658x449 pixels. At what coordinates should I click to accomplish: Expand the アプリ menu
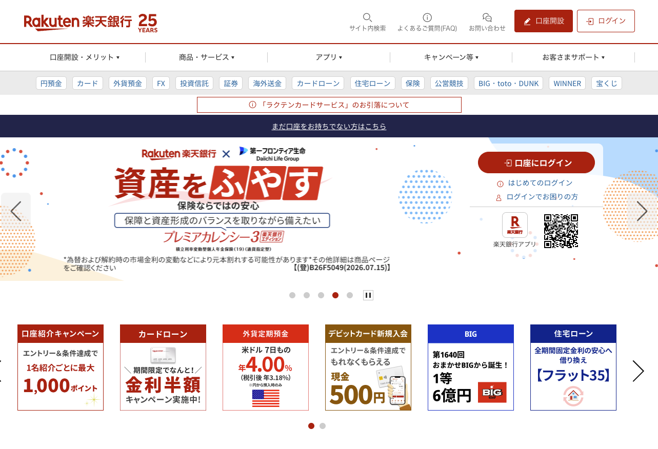tap(329, 57)
